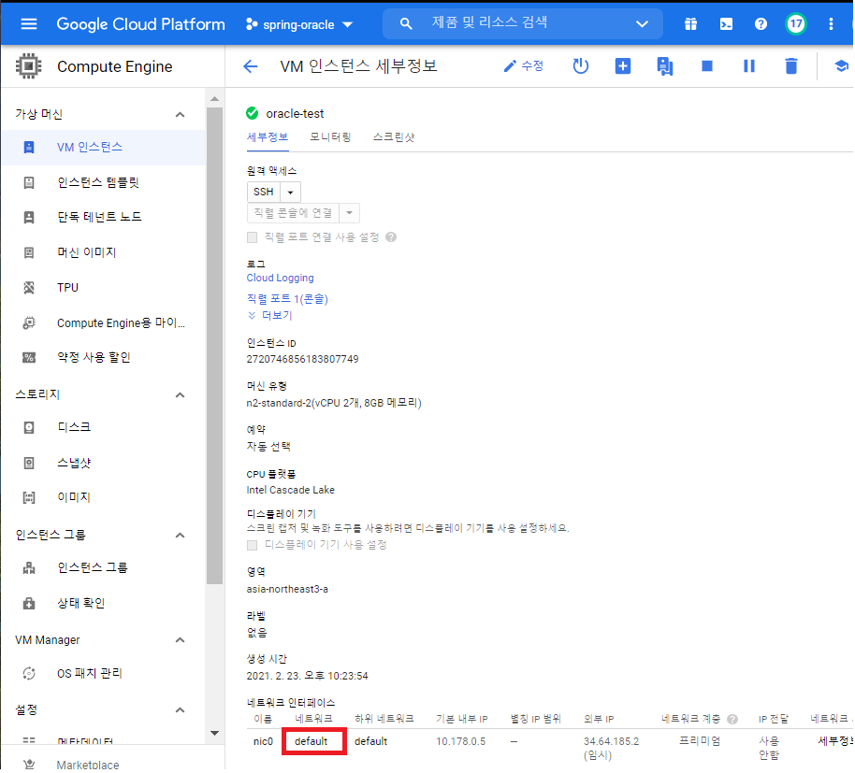The width and height of the screenshot is (855, 773).
Task: Click the create machine image icon
Action: (x=664, y=66)
